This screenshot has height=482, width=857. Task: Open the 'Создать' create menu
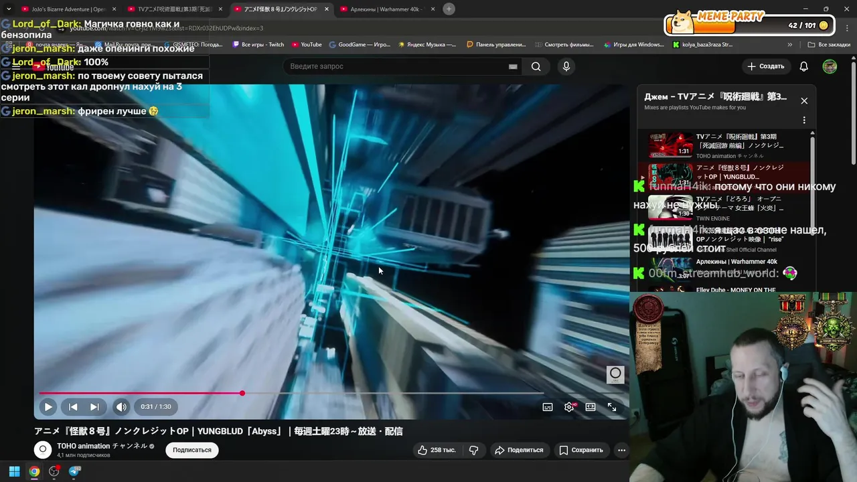766,66
